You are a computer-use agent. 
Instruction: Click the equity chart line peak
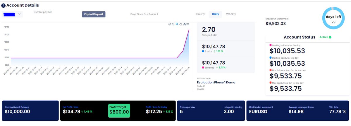point(189,29)
